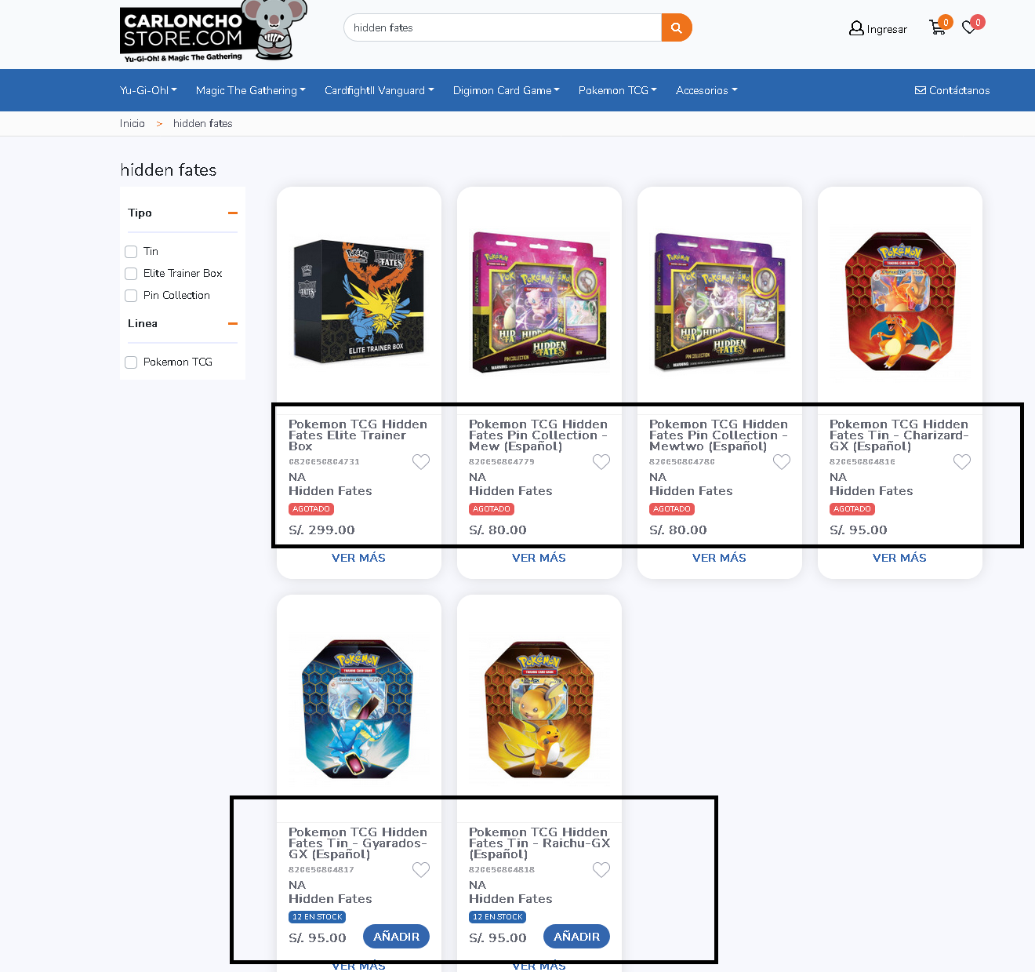Favorite the Gyarados-GX tin heart icon
The image size is (1035, 972).
pyautogui.click(x=421, y=870)
